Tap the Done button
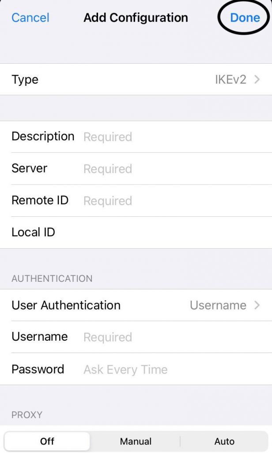Viewport: 272px width, 453px height. point(245,18)
